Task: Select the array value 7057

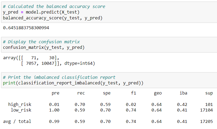Action: pos(31,63)
